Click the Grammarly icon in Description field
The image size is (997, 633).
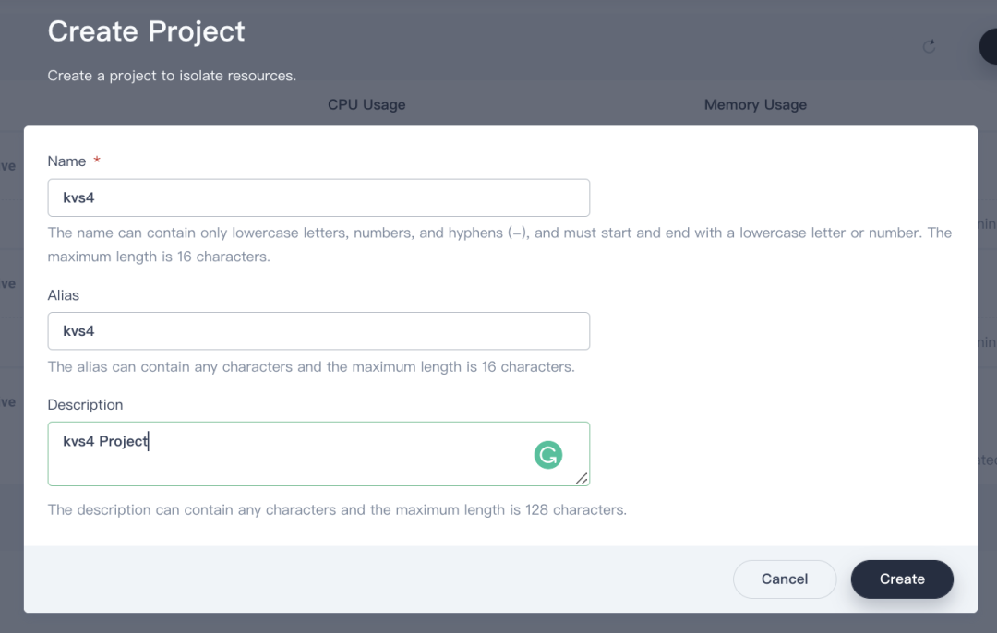(548, 455)
